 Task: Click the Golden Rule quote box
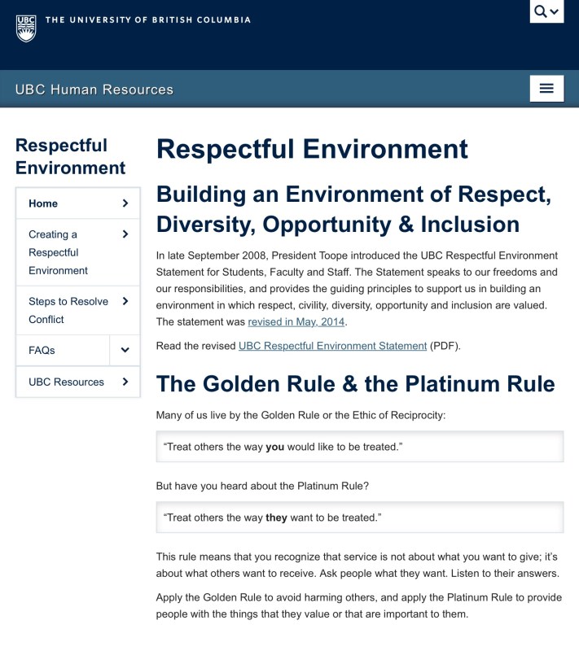(359, 447)
